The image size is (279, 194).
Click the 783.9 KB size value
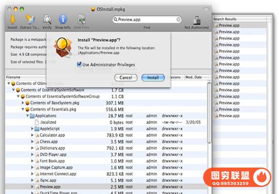coord(115,135)
